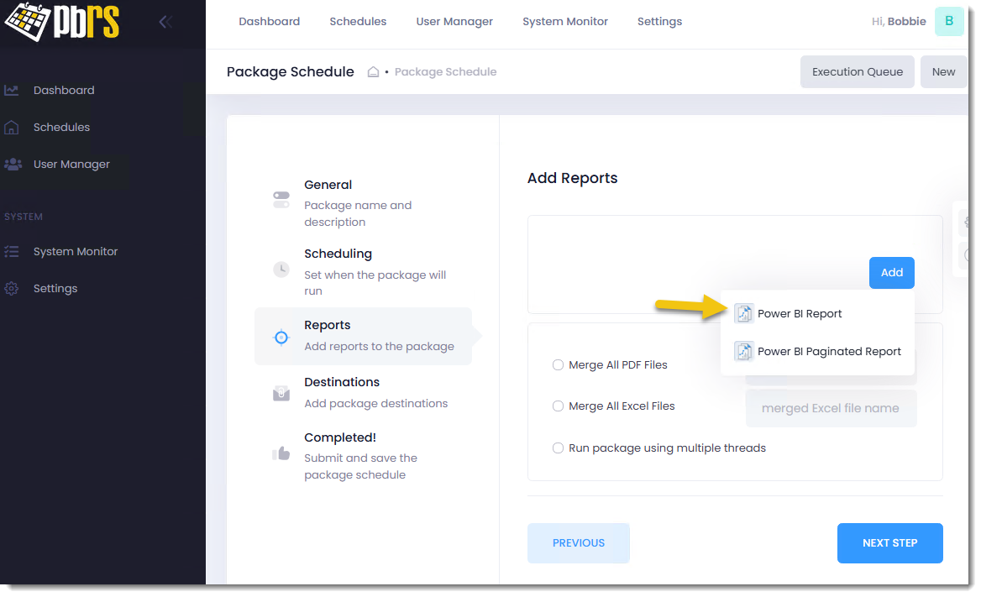
Task: Select Power BI Paginated Report option
Action: tap(828, 352)
